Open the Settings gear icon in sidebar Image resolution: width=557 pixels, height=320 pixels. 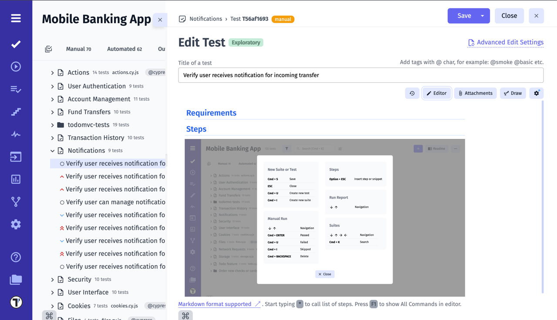[16, 224]
